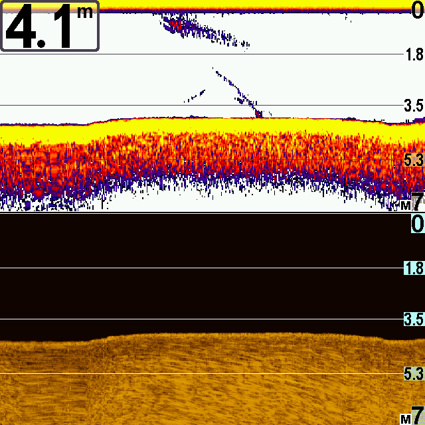The height and width of the screenshot is (425, 425).
Task: Click the 1.8 depth label in upper sonar view
Action: click(x=414, y=54)
